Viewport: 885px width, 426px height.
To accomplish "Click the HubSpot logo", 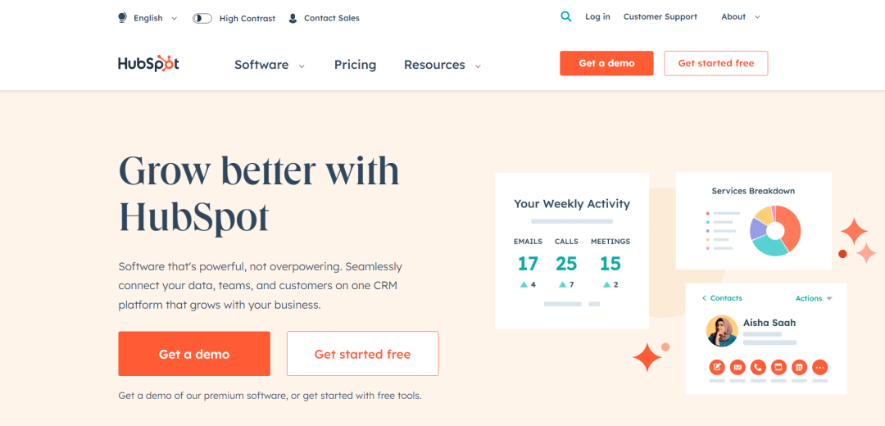I will tap(148, 64).
